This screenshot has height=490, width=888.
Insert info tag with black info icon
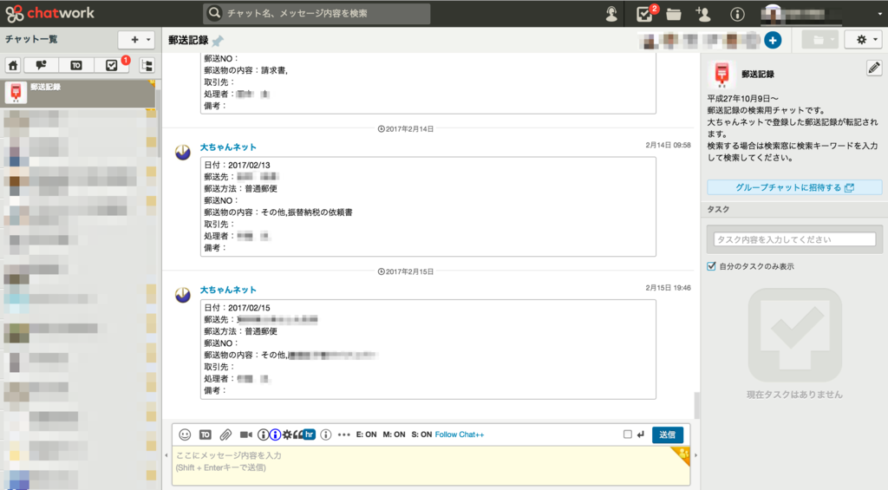pos(263,434)
